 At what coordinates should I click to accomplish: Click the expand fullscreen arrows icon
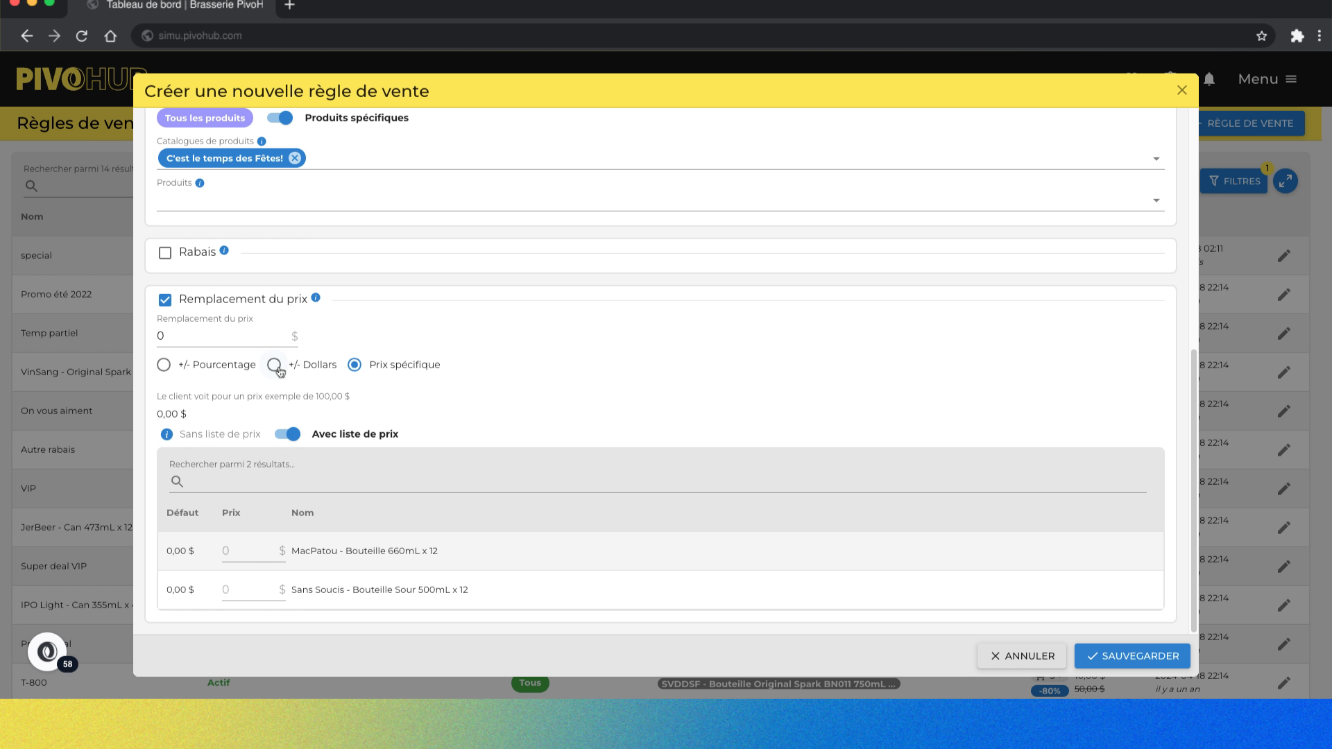click(x=1286, y=181)
